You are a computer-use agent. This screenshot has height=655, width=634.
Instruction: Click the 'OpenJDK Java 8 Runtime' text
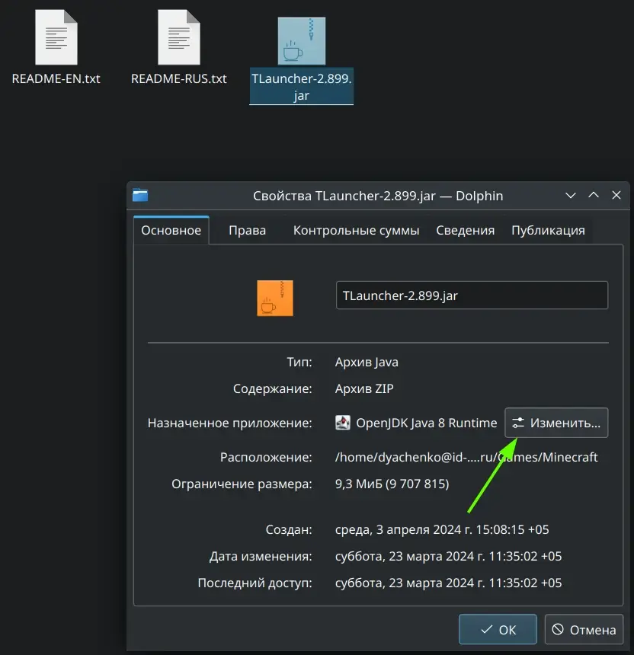[x=426, y=423]
